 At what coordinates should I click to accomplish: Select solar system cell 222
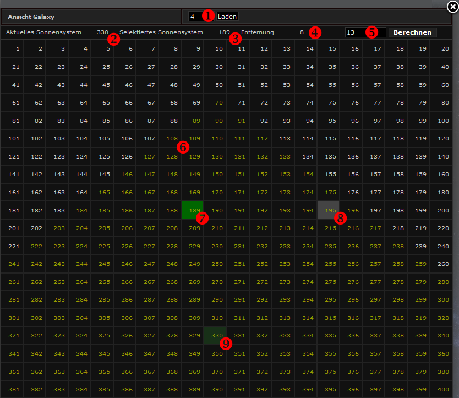pyautogui.click(x=35, y=246)
